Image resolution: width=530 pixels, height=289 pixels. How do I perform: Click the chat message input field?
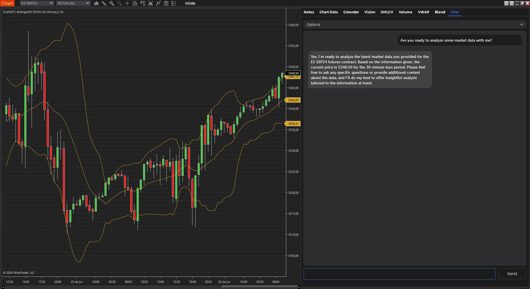(x=399, y=274)
